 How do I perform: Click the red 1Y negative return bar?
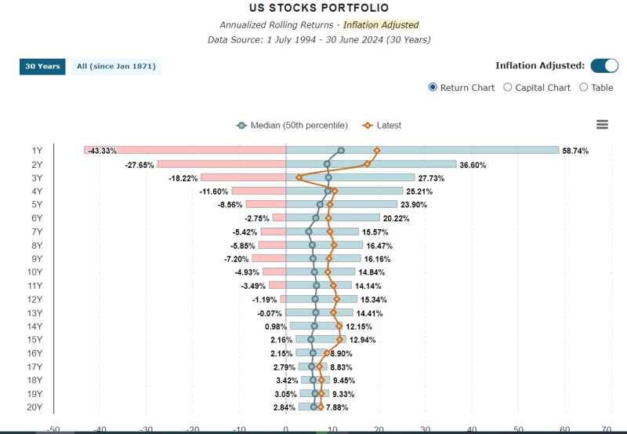pos(185,151)
